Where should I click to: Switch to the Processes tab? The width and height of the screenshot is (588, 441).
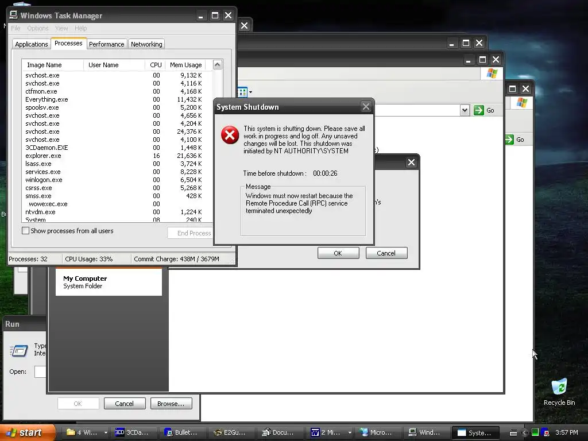coord(68,43)
